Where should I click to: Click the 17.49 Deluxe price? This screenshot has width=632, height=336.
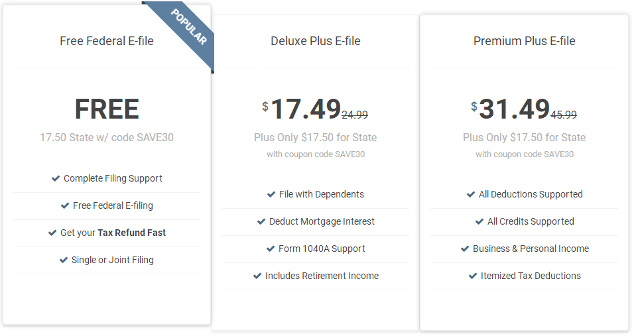point(306,109)
